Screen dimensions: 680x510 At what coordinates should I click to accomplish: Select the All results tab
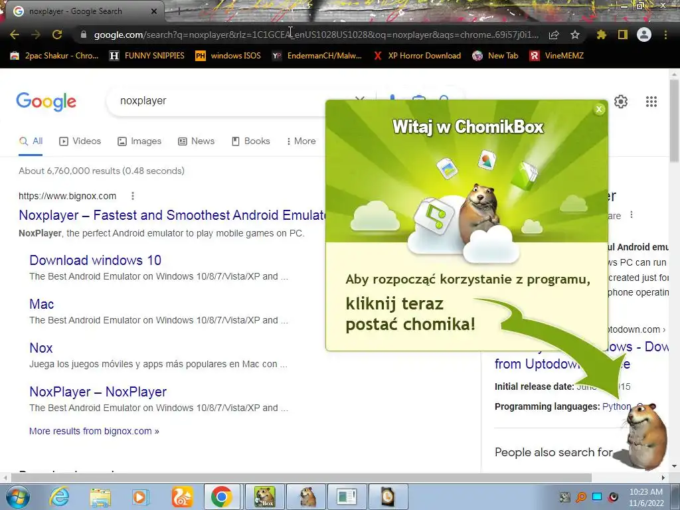click(31, 141)
